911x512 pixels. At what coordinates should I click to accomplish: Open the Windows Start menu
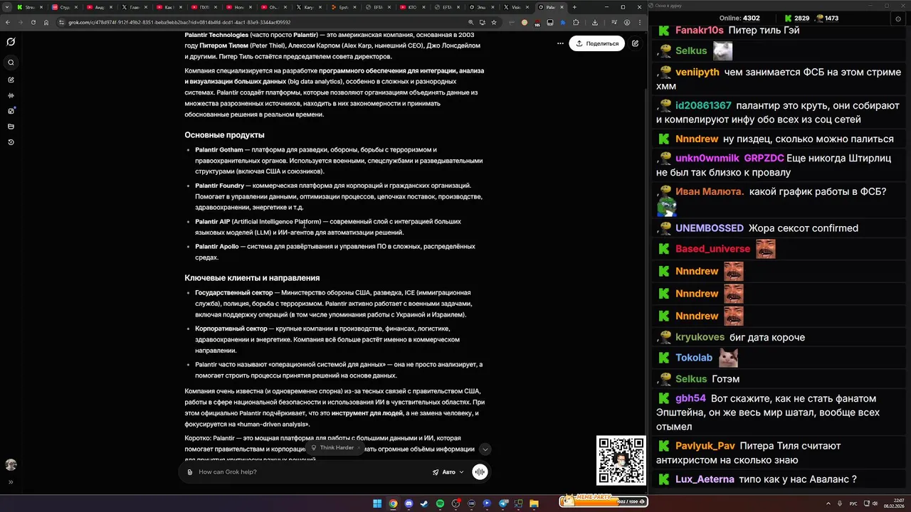pyautogui.click(x=377, y=503)
